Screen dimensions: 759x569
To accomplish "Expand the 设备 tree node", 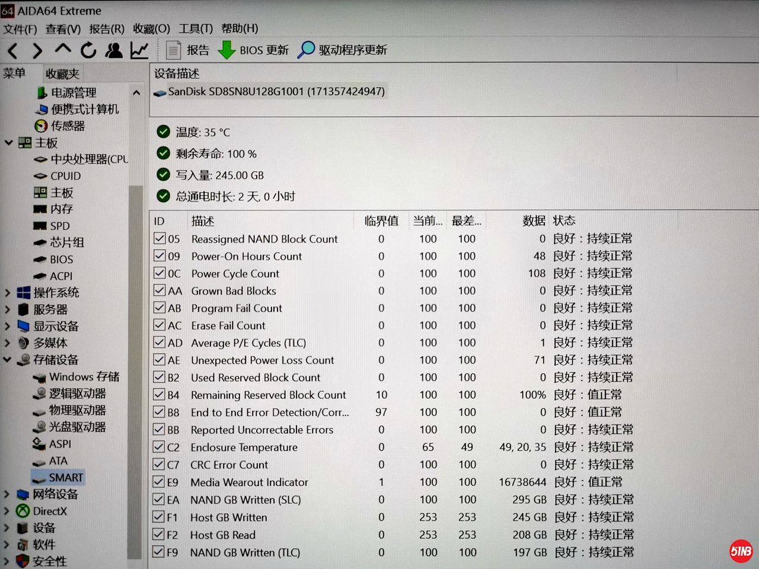I will pos(8,528).
